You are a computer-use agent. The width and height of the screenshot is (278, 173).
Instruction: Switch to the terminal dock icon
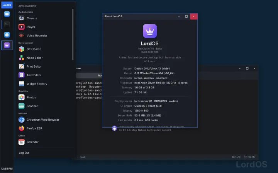(7, 24)
